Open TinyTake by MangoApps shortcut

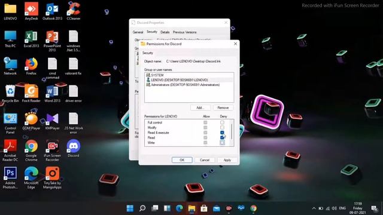(52, 178)
